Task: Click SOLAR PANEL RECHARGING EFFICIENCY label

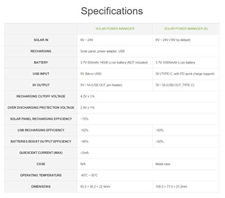Action: tap(41, 119)
